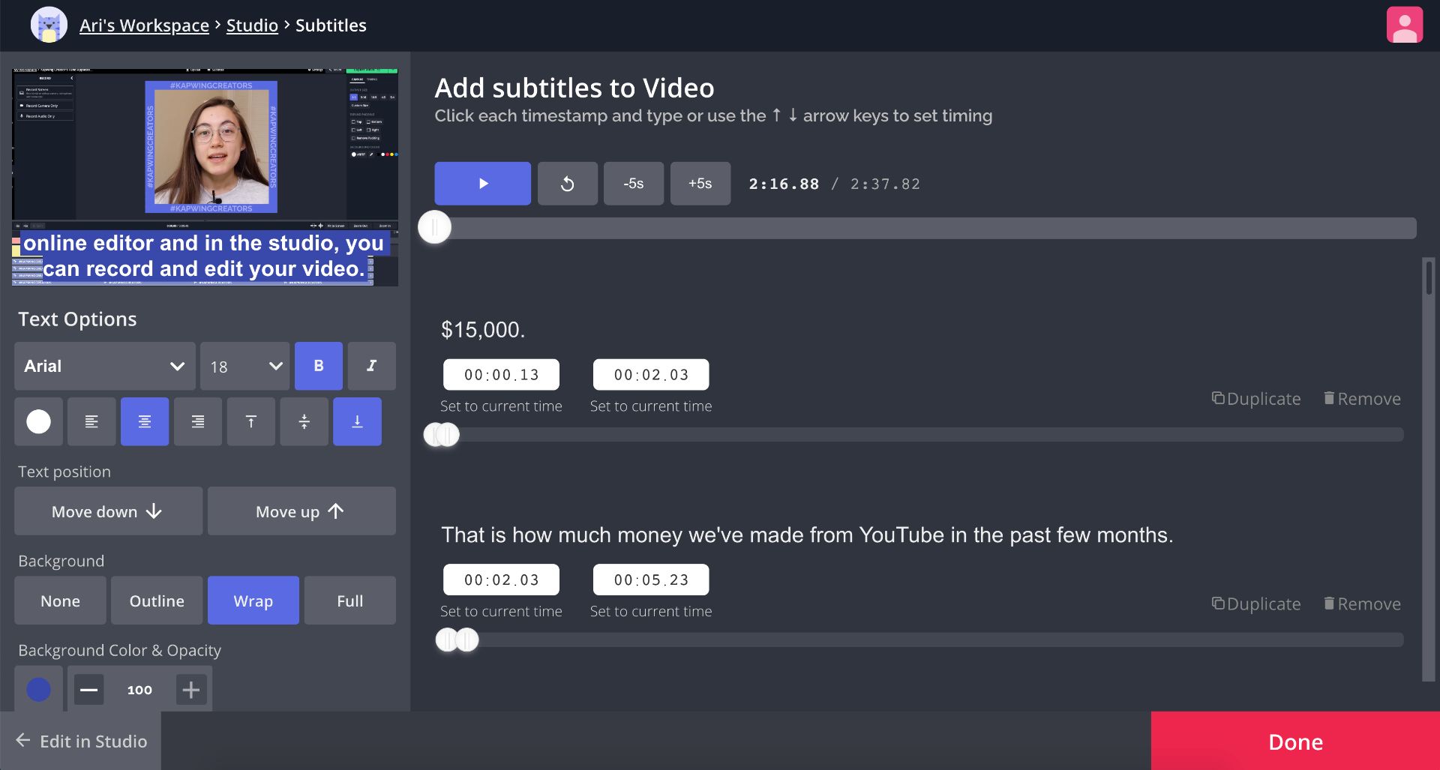Remove the $15,000. subtitle
The width and height of the screenshot is (1440, 770).
coord(1362,399)
